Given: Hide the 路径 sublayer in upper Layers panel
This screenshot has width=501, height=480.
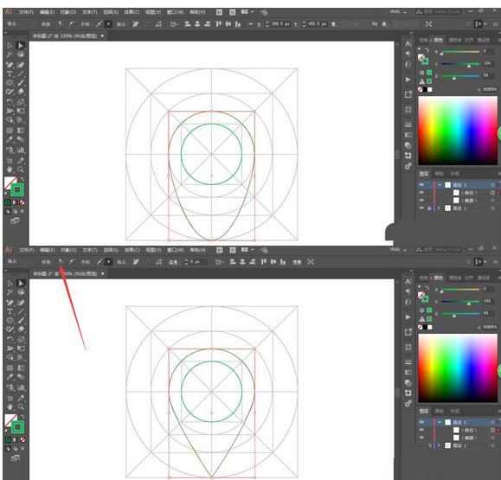Looking at the screenshot, I should [421, 193].
